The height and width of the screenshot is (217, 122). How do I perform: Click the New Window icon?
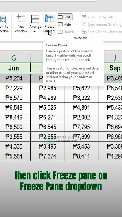click(x=21, y=19)
